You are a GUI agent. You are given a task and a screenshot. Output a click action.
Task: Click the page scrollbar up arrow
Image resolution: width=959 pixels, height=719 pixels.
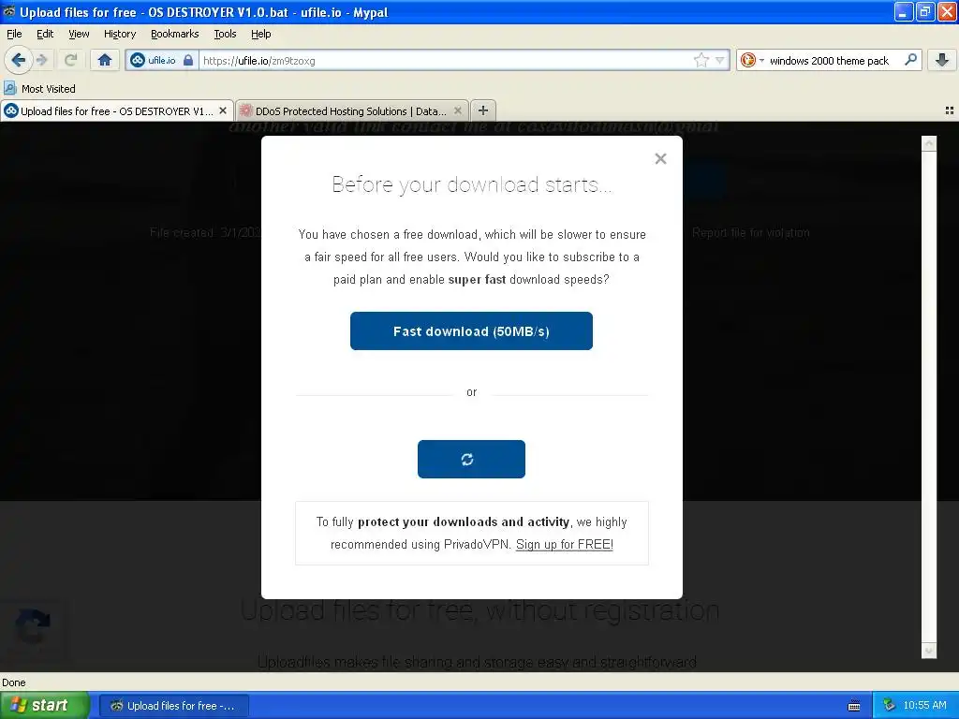pyautogui.click(x=928, y=143)
